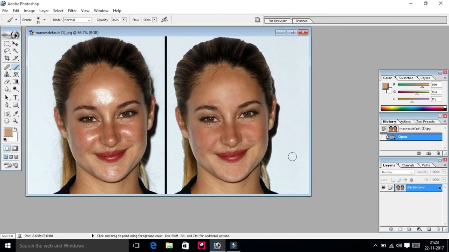Open the File Browser palette tab

point(277,21)
